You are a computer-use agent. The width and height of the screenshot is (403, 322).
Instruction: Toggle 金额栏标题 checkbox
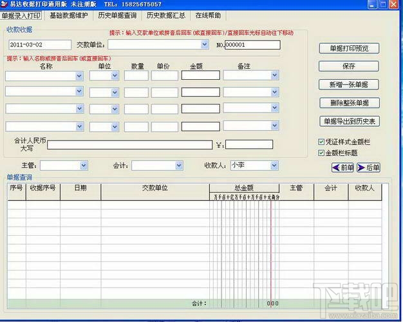pos(321,153)
